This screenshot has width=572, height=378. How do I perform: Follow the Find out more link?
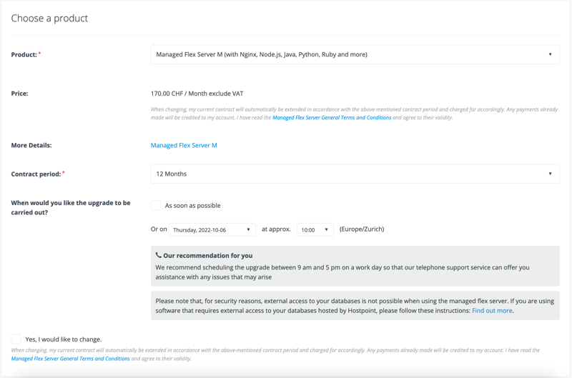coord(492,311)
